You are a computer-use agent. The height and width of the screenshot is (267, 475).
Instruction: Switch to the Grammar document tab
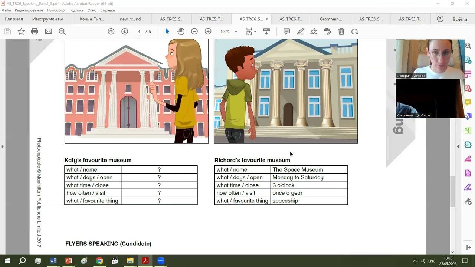click(x=331, y=19)
